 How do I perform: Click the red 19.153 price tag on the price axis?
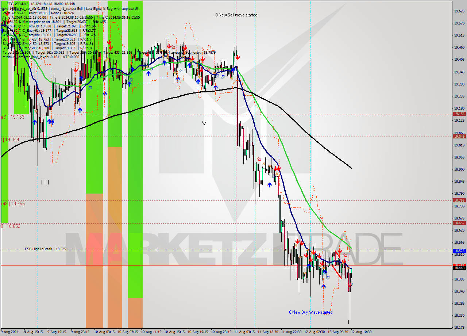coord(459,114)
